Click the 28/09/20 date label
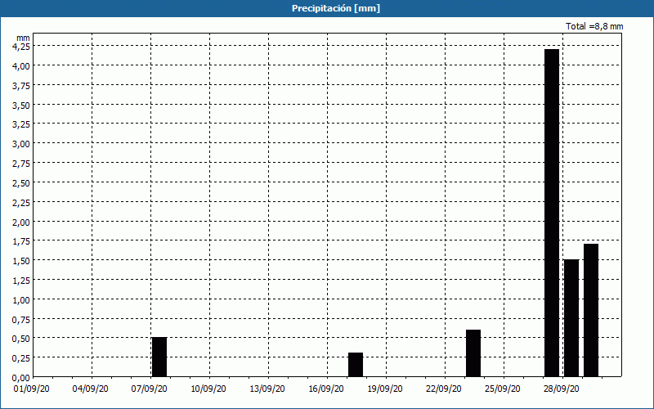654x409 pixels. [562, 389]
